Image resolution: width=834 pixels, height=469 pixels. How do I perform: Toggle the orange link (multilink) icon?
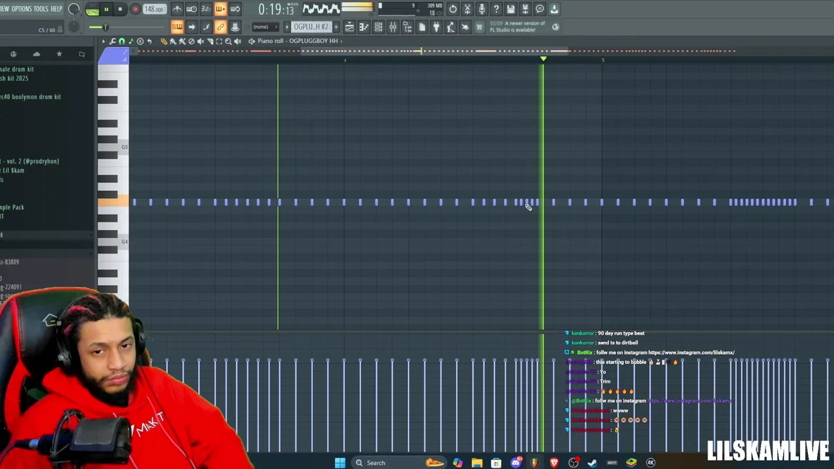220,27
